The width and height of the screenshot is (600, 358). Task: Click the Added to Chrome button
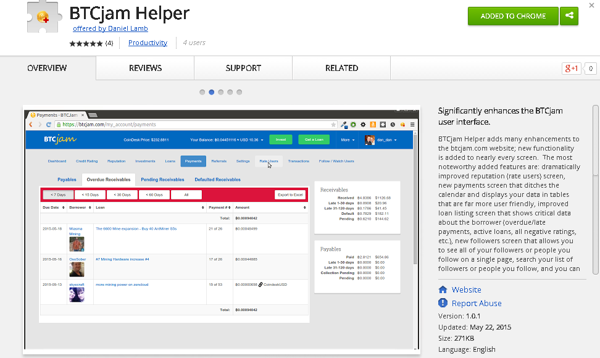(x=513, y=16)
